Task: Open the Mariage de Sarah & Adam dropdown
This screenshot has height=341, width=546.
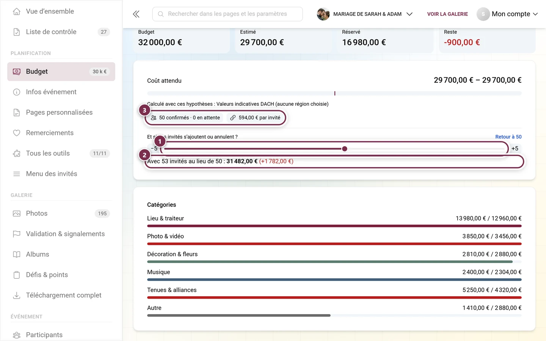Action: (x=365, y=14)
